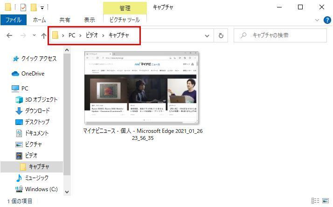The image size is (333, 207).
Task: Go back with the left arrow
Action: tap(9, 35)
